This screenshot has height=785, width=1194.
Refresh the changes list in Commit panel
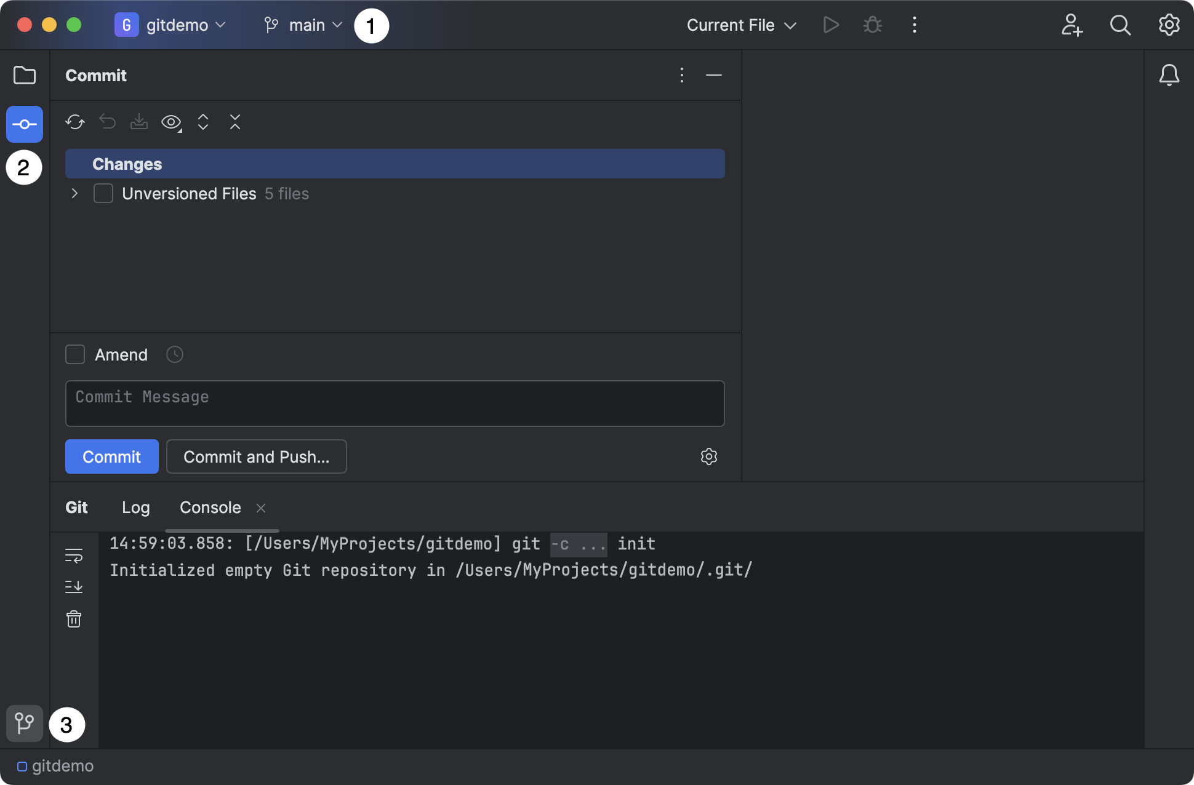74,122
